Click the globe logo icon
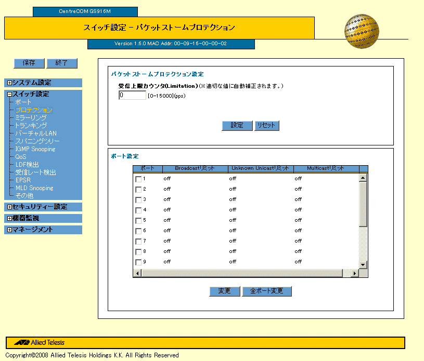The image size is (424, 361). [x=361, y=31]
